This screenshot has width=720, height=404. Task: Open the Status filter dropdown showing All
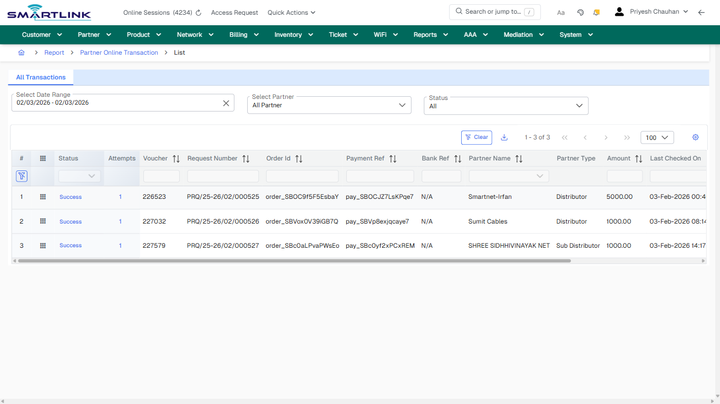[x=579, y=105]
